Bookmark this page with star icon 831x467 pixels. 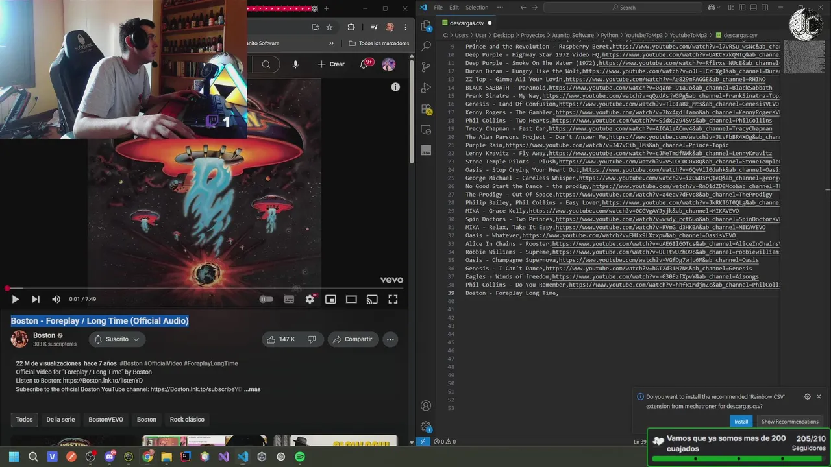329,27
